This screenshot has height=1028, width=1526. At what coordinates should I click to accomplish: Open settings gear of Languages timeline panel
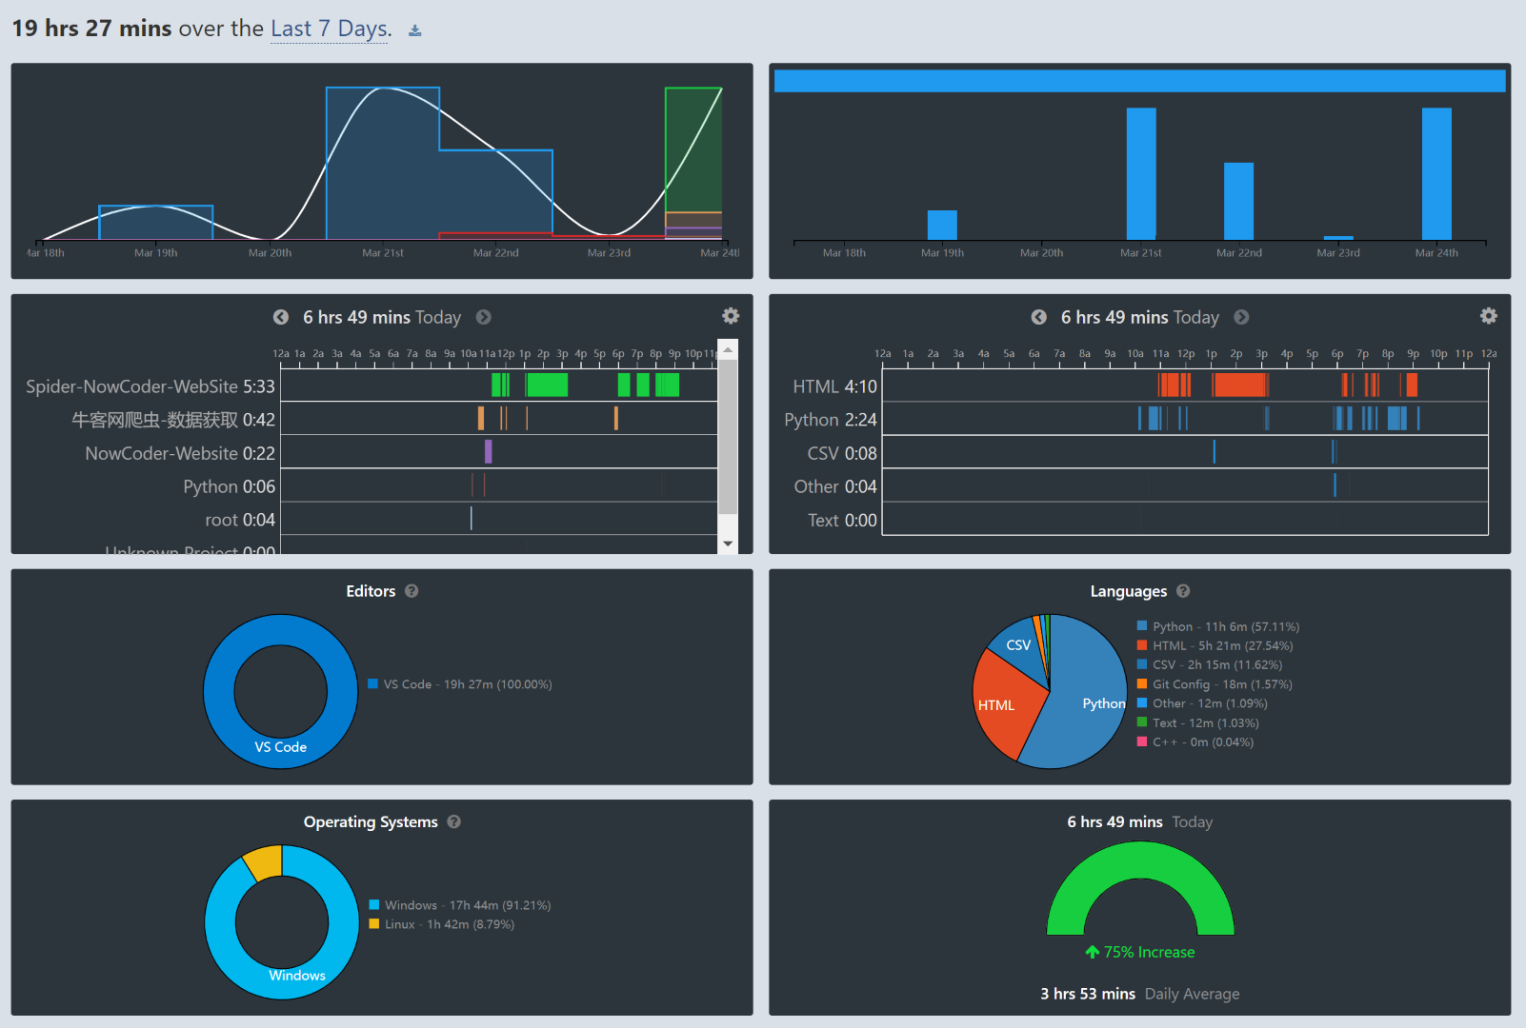1489,316
